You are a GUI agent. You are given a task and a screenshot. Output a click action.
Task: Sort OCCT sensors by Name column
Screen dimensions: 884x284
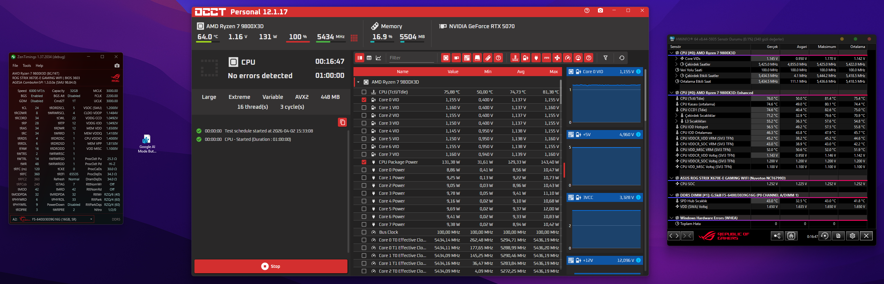coord(402,72)
